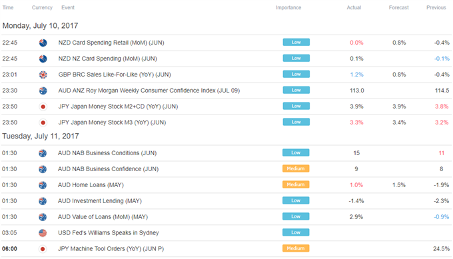
Task: Click Low importance badge for Fed's Williams Speaks
Action: (x=296, y=232)
